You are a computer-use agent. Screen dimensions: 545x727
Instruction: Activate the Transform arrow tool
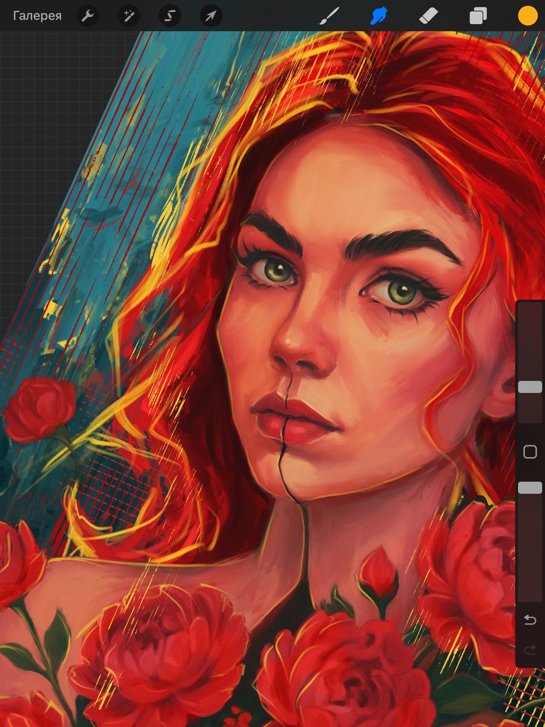[x=211, y=16]
